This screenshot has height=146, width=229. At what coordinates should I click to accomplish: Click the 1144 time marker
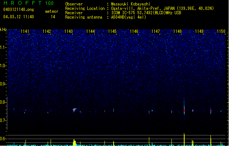(x=90, y=31)
